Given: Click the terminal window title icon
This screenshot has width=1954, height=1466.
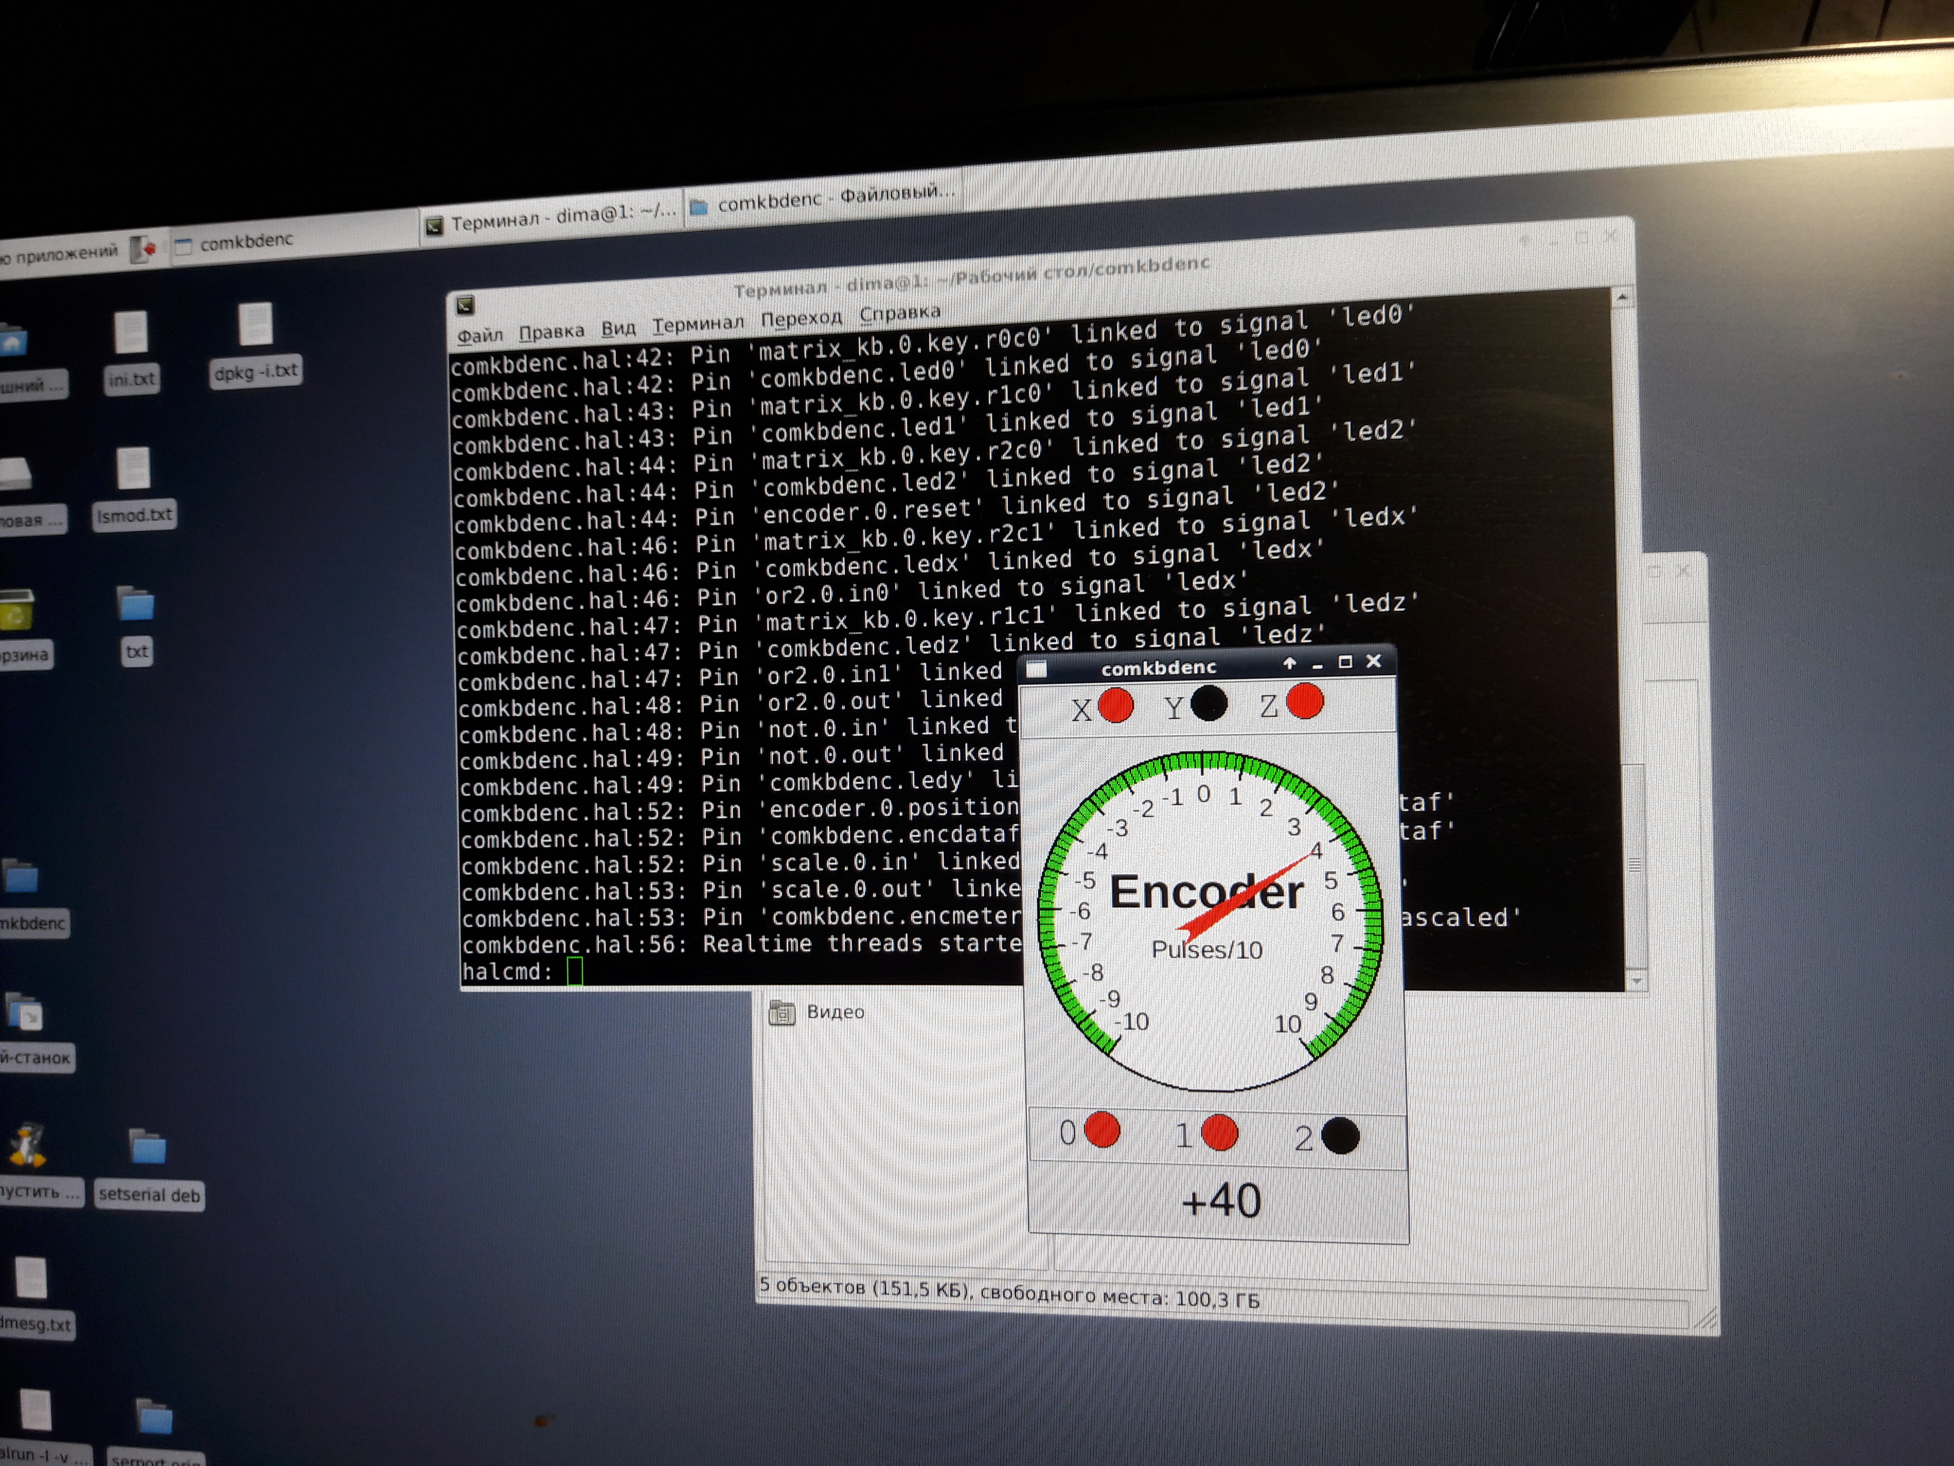Looking at the screenshot, I should (465, 306).
